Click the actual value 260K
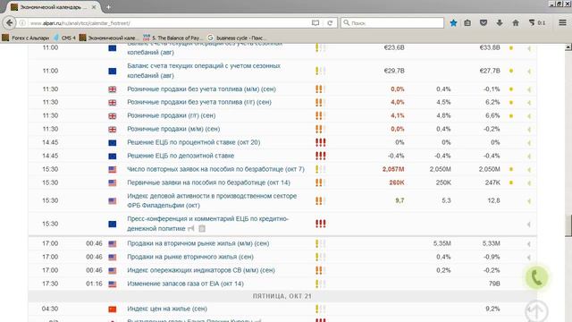Viewport: 572px width, 322px height. tap(397, 182)
